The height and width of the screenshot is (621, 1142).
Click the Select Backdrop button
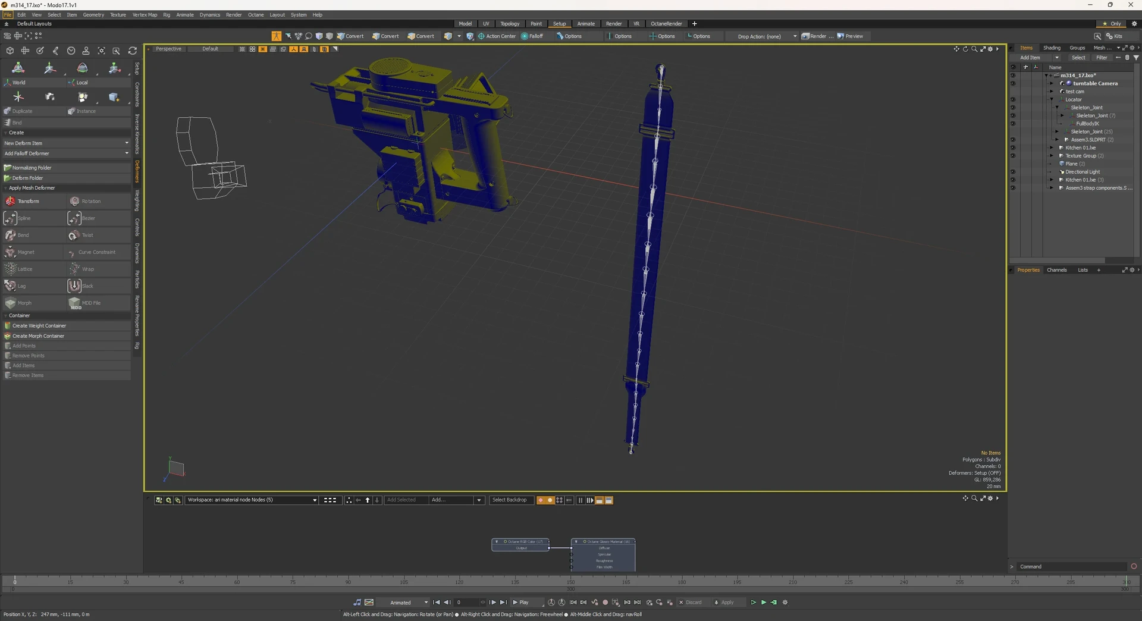point(510,500)
